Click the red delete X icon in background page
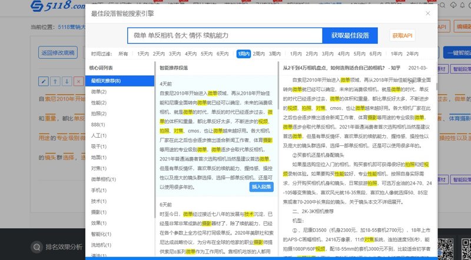The width and height of the screenshot is (471, 260). tap(79, 81)
